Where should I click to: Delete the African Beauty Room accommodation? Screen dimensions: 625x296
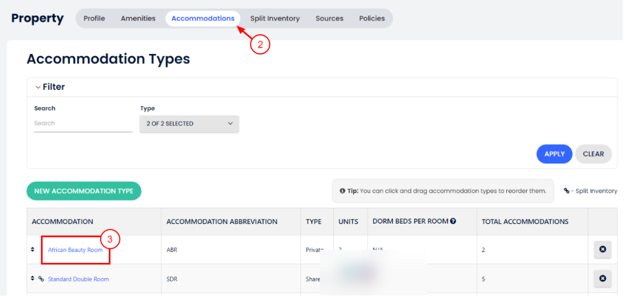tap(602, 249)
